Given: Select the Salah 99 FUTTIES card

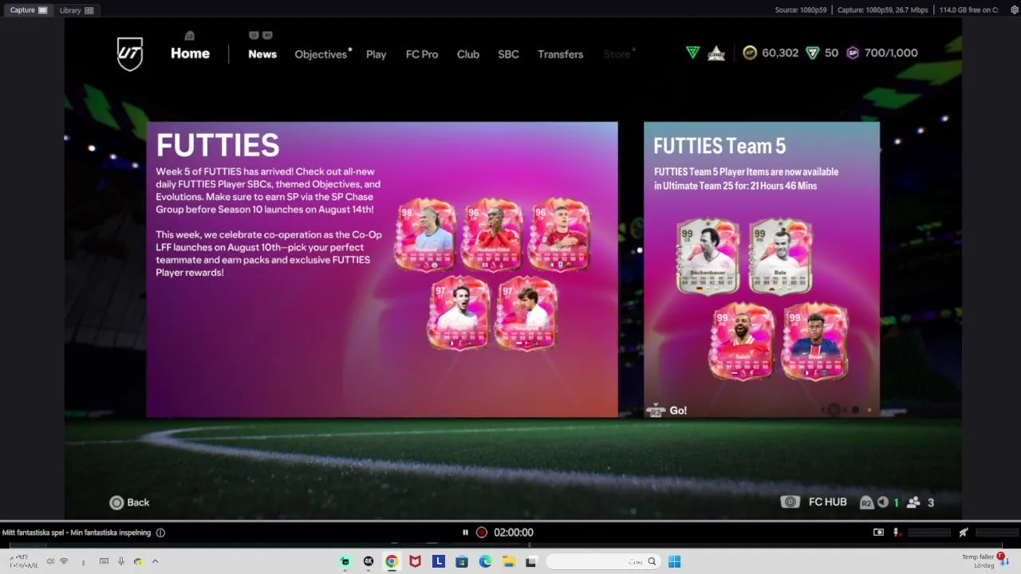Looking at the screenshot, I should [x=742, y=340].
